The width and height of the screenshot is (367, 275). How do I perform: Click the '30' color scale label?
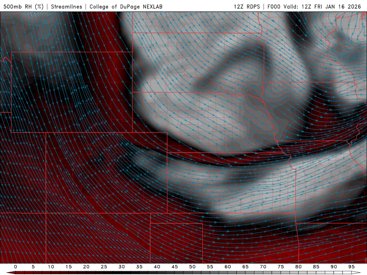(x=122, y=267)
